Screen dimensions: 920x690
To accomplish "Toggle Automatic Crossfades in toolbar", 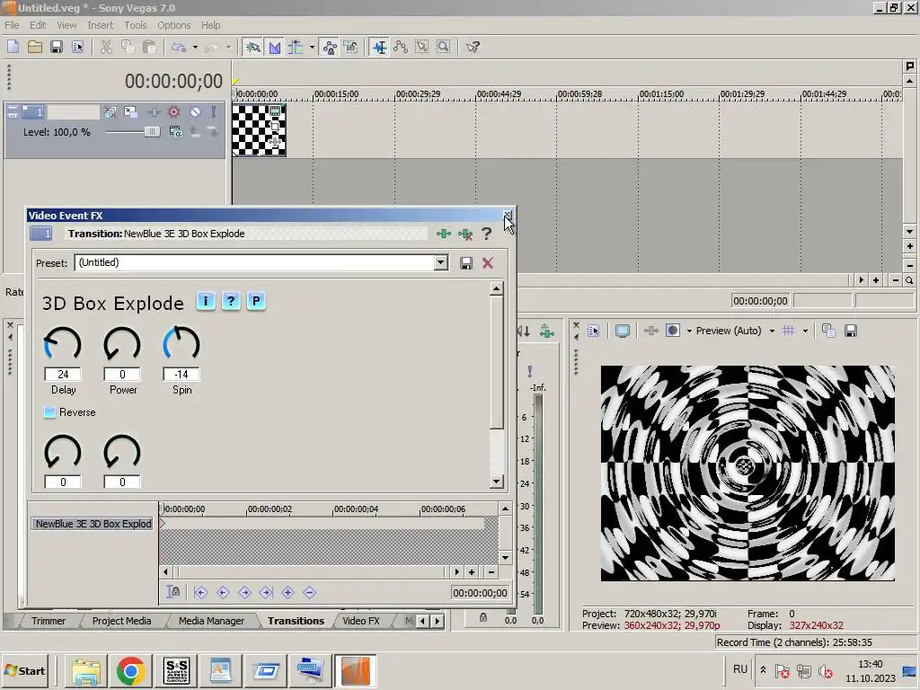I will pyautogui.click(x=275, y=47).
